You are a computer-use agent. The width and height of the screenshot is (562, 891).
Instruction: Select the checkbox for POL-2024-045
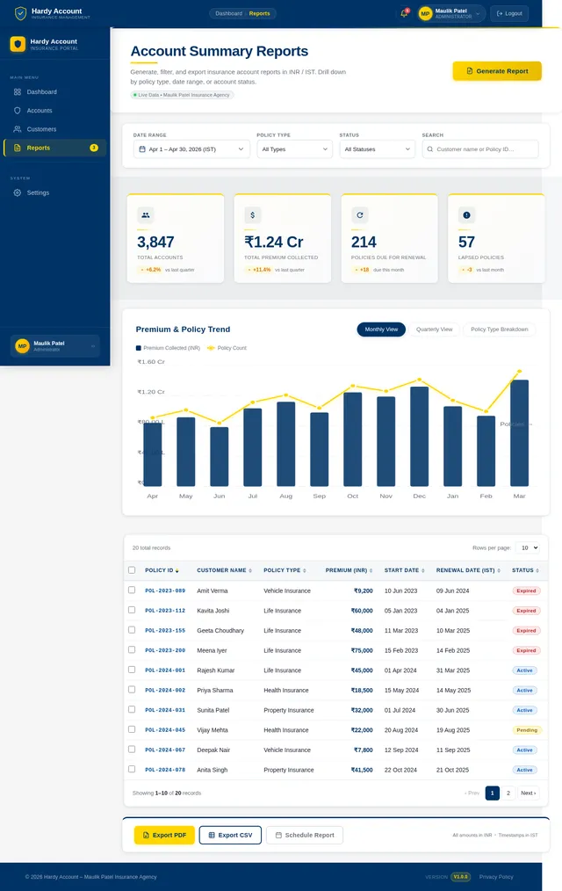point(132,729)
